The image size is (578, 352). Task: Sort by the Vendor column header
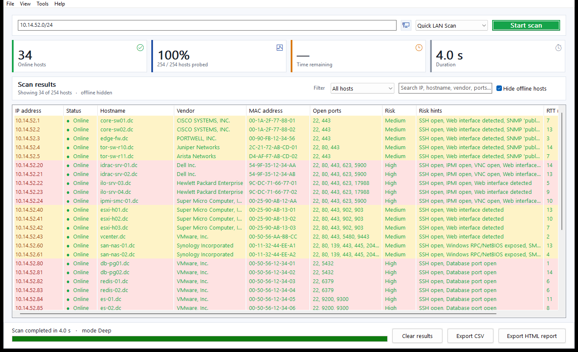click(x=210, y=111)
